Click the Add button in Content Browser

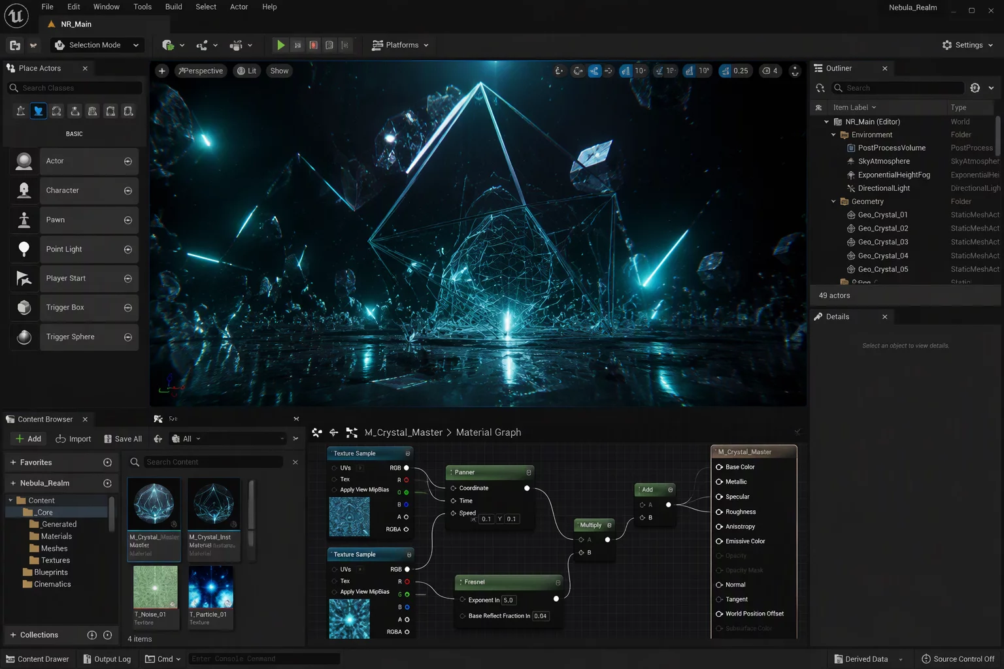[28, 439]
